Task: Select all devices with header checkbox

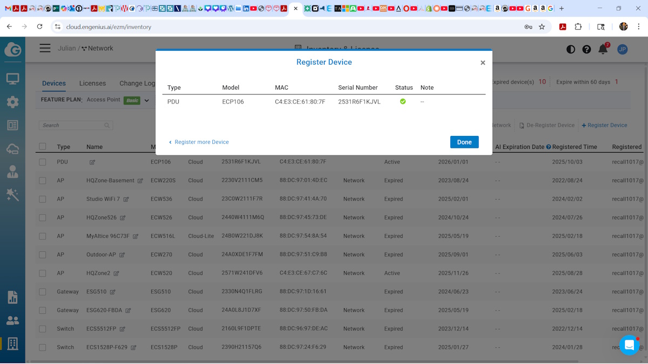Action: [43, 147]
